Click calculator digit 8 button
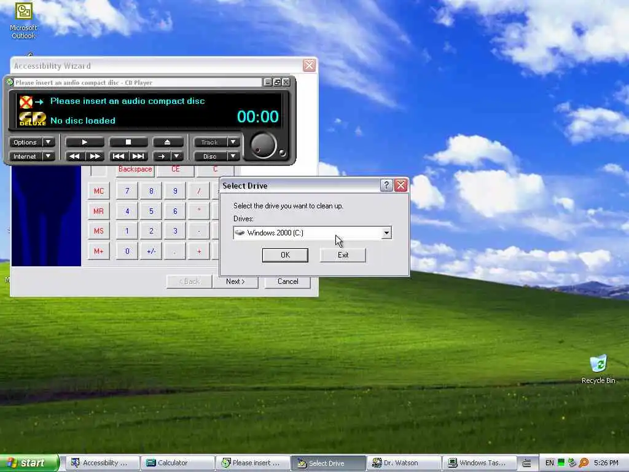Screen dimensions: 629x472 (151, 191)
